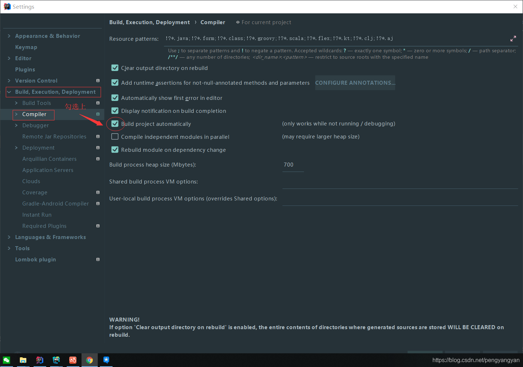Viewport: 523px width, 367px height.
Task: Switch to Google Chrome in the taskbar
Action: pyautogui.click(x=89, y=360)
